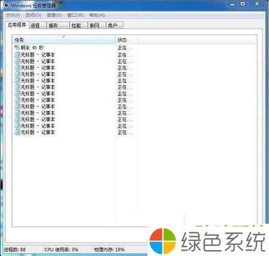Screen dimensions: 269x256
Task: Show the 用户 tab
Action: [115, 25]
